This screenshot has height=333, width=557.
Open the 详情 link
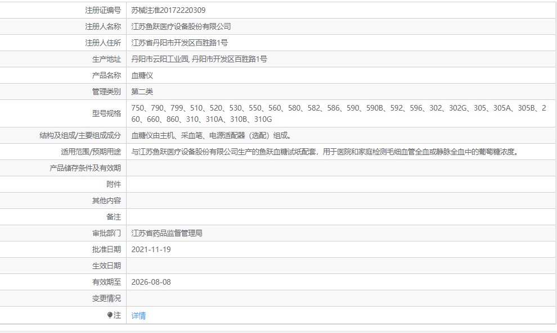pyautogui.click(x=138, y=316)
